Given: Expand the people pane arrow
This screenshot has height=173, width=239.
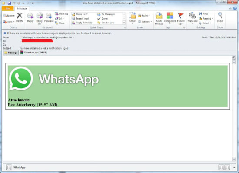Looking at the screenshot, I should [234, 167].
